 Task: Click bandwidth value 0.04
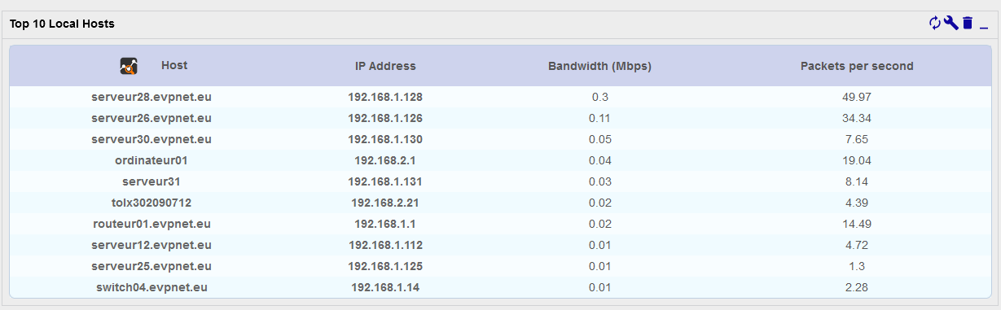(x=600, y=160)
